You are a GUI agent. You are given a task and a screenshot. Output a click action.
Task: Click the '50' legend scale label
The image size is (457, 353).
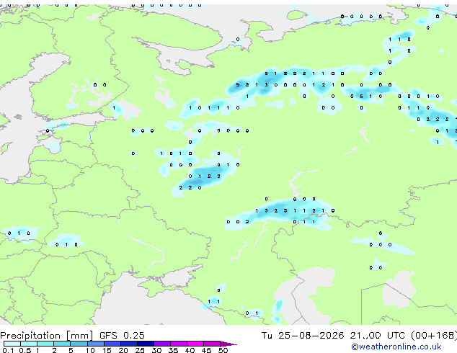coord(223,350)
